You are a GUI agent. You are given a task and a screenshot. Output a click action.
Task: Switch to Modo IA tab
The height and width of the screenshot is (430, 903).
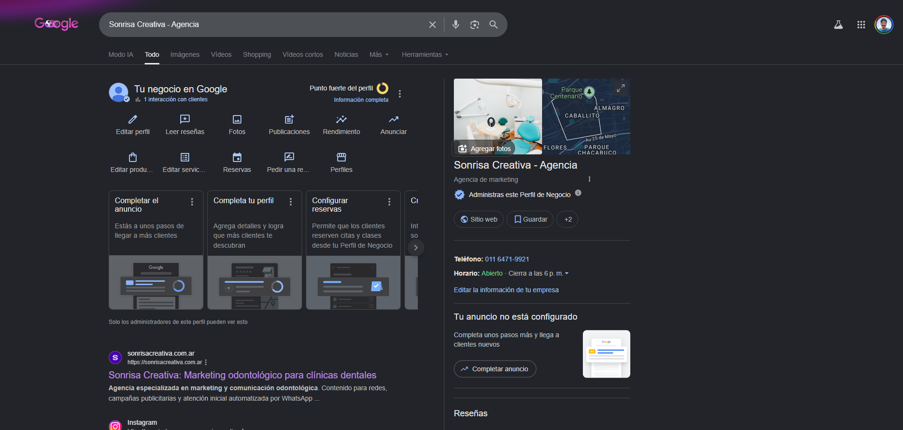[x=121, y=54]
